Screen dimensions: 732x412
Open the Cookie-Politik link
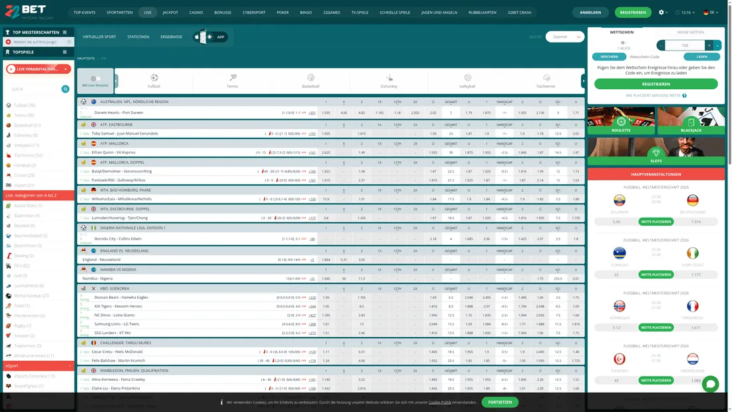click(440, 402)
